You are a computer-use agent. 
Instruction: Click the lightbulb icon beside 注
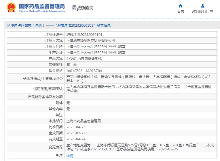click(x=57, y=156)
